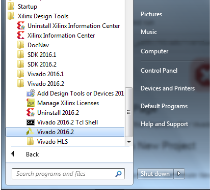The image size is (210, 190).
Task: Open Computer from Start menu
Action: (x=154, y=51)
